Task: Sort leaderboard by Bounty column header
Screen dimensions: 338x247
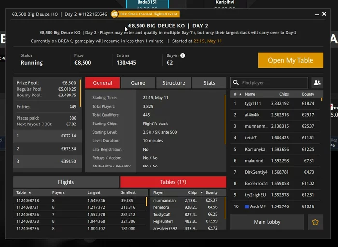Action: point(308,94)
